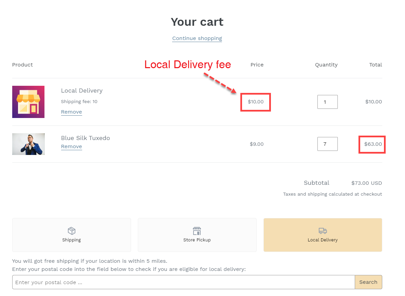Switch to the Store Pickup option
The image size is (405, 296).
tap(197, 235)
